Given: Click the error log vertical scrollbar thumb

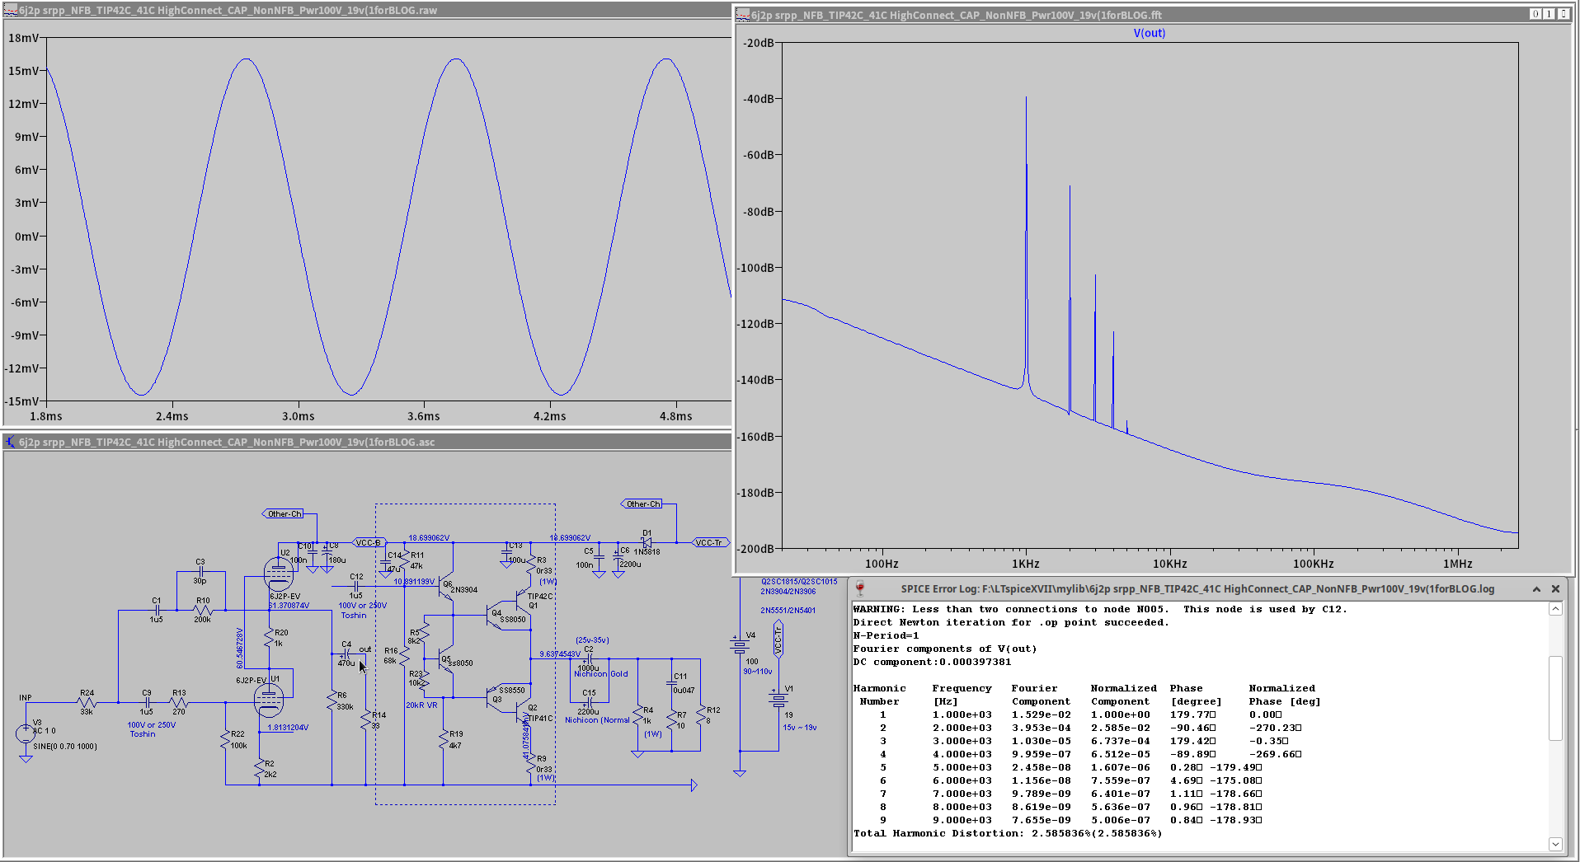Looking at the screenshot, I should tap(1555, 697).
